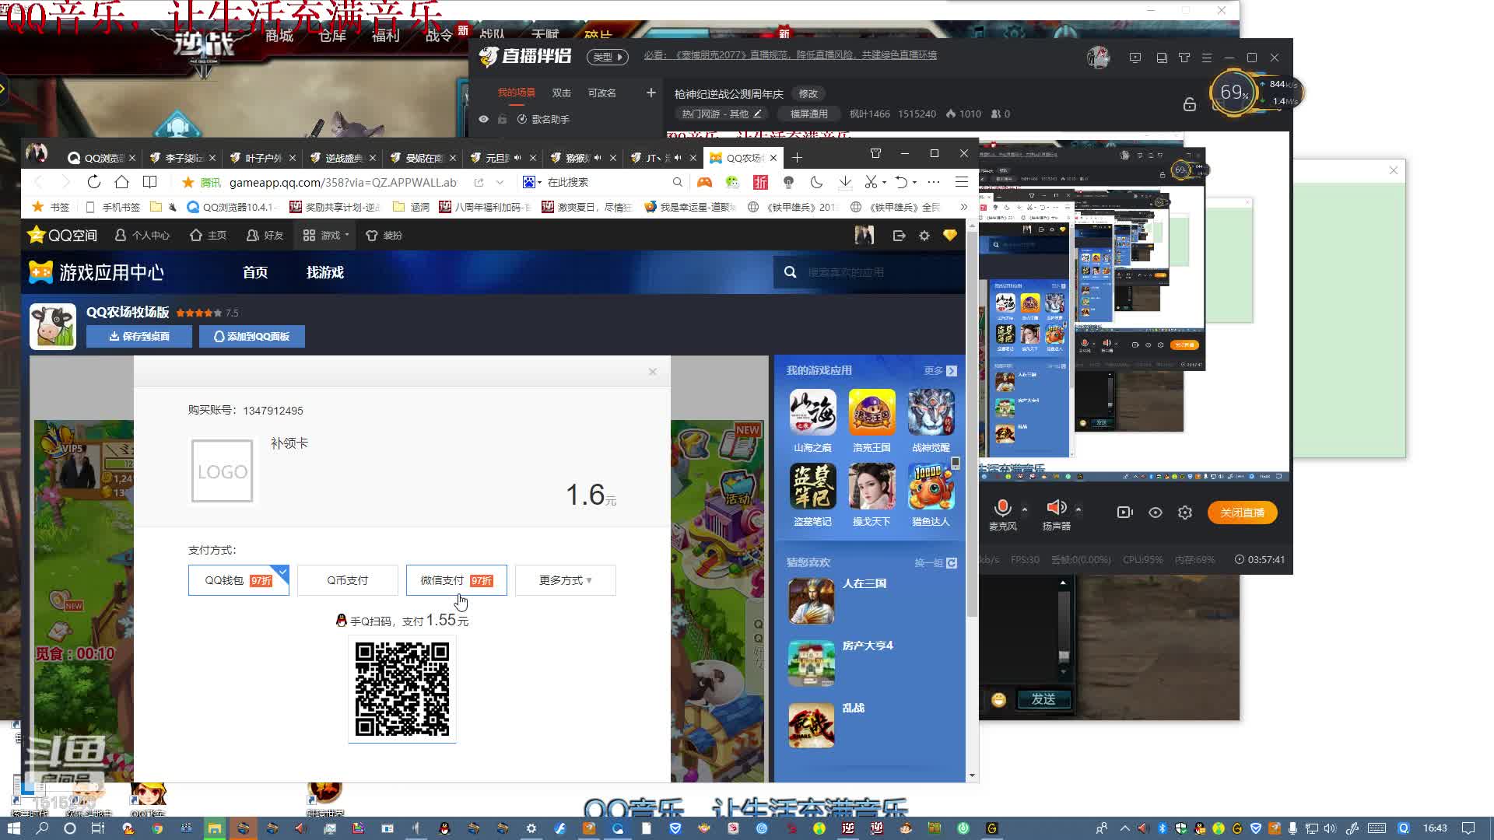
Task: Open the browser hamburger menu
Action: click(962, 182)
